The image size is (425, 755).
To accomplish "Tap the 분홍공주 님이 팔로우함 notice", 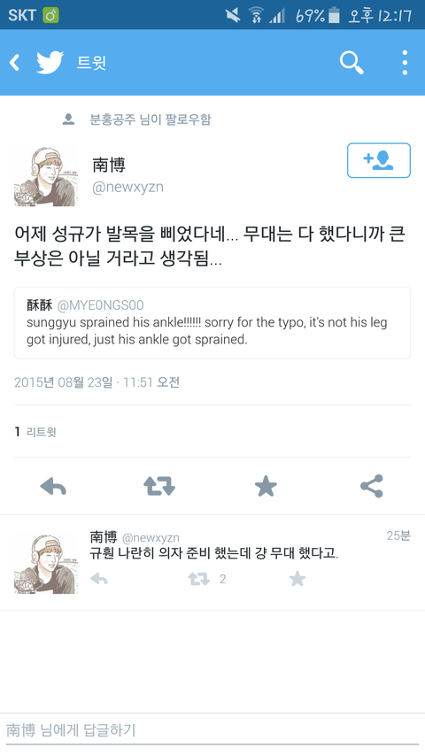I will 137,119.
